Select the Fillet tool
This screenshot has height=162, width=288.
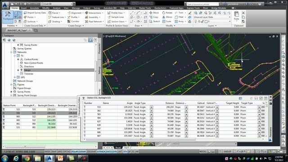coord(179,17)
